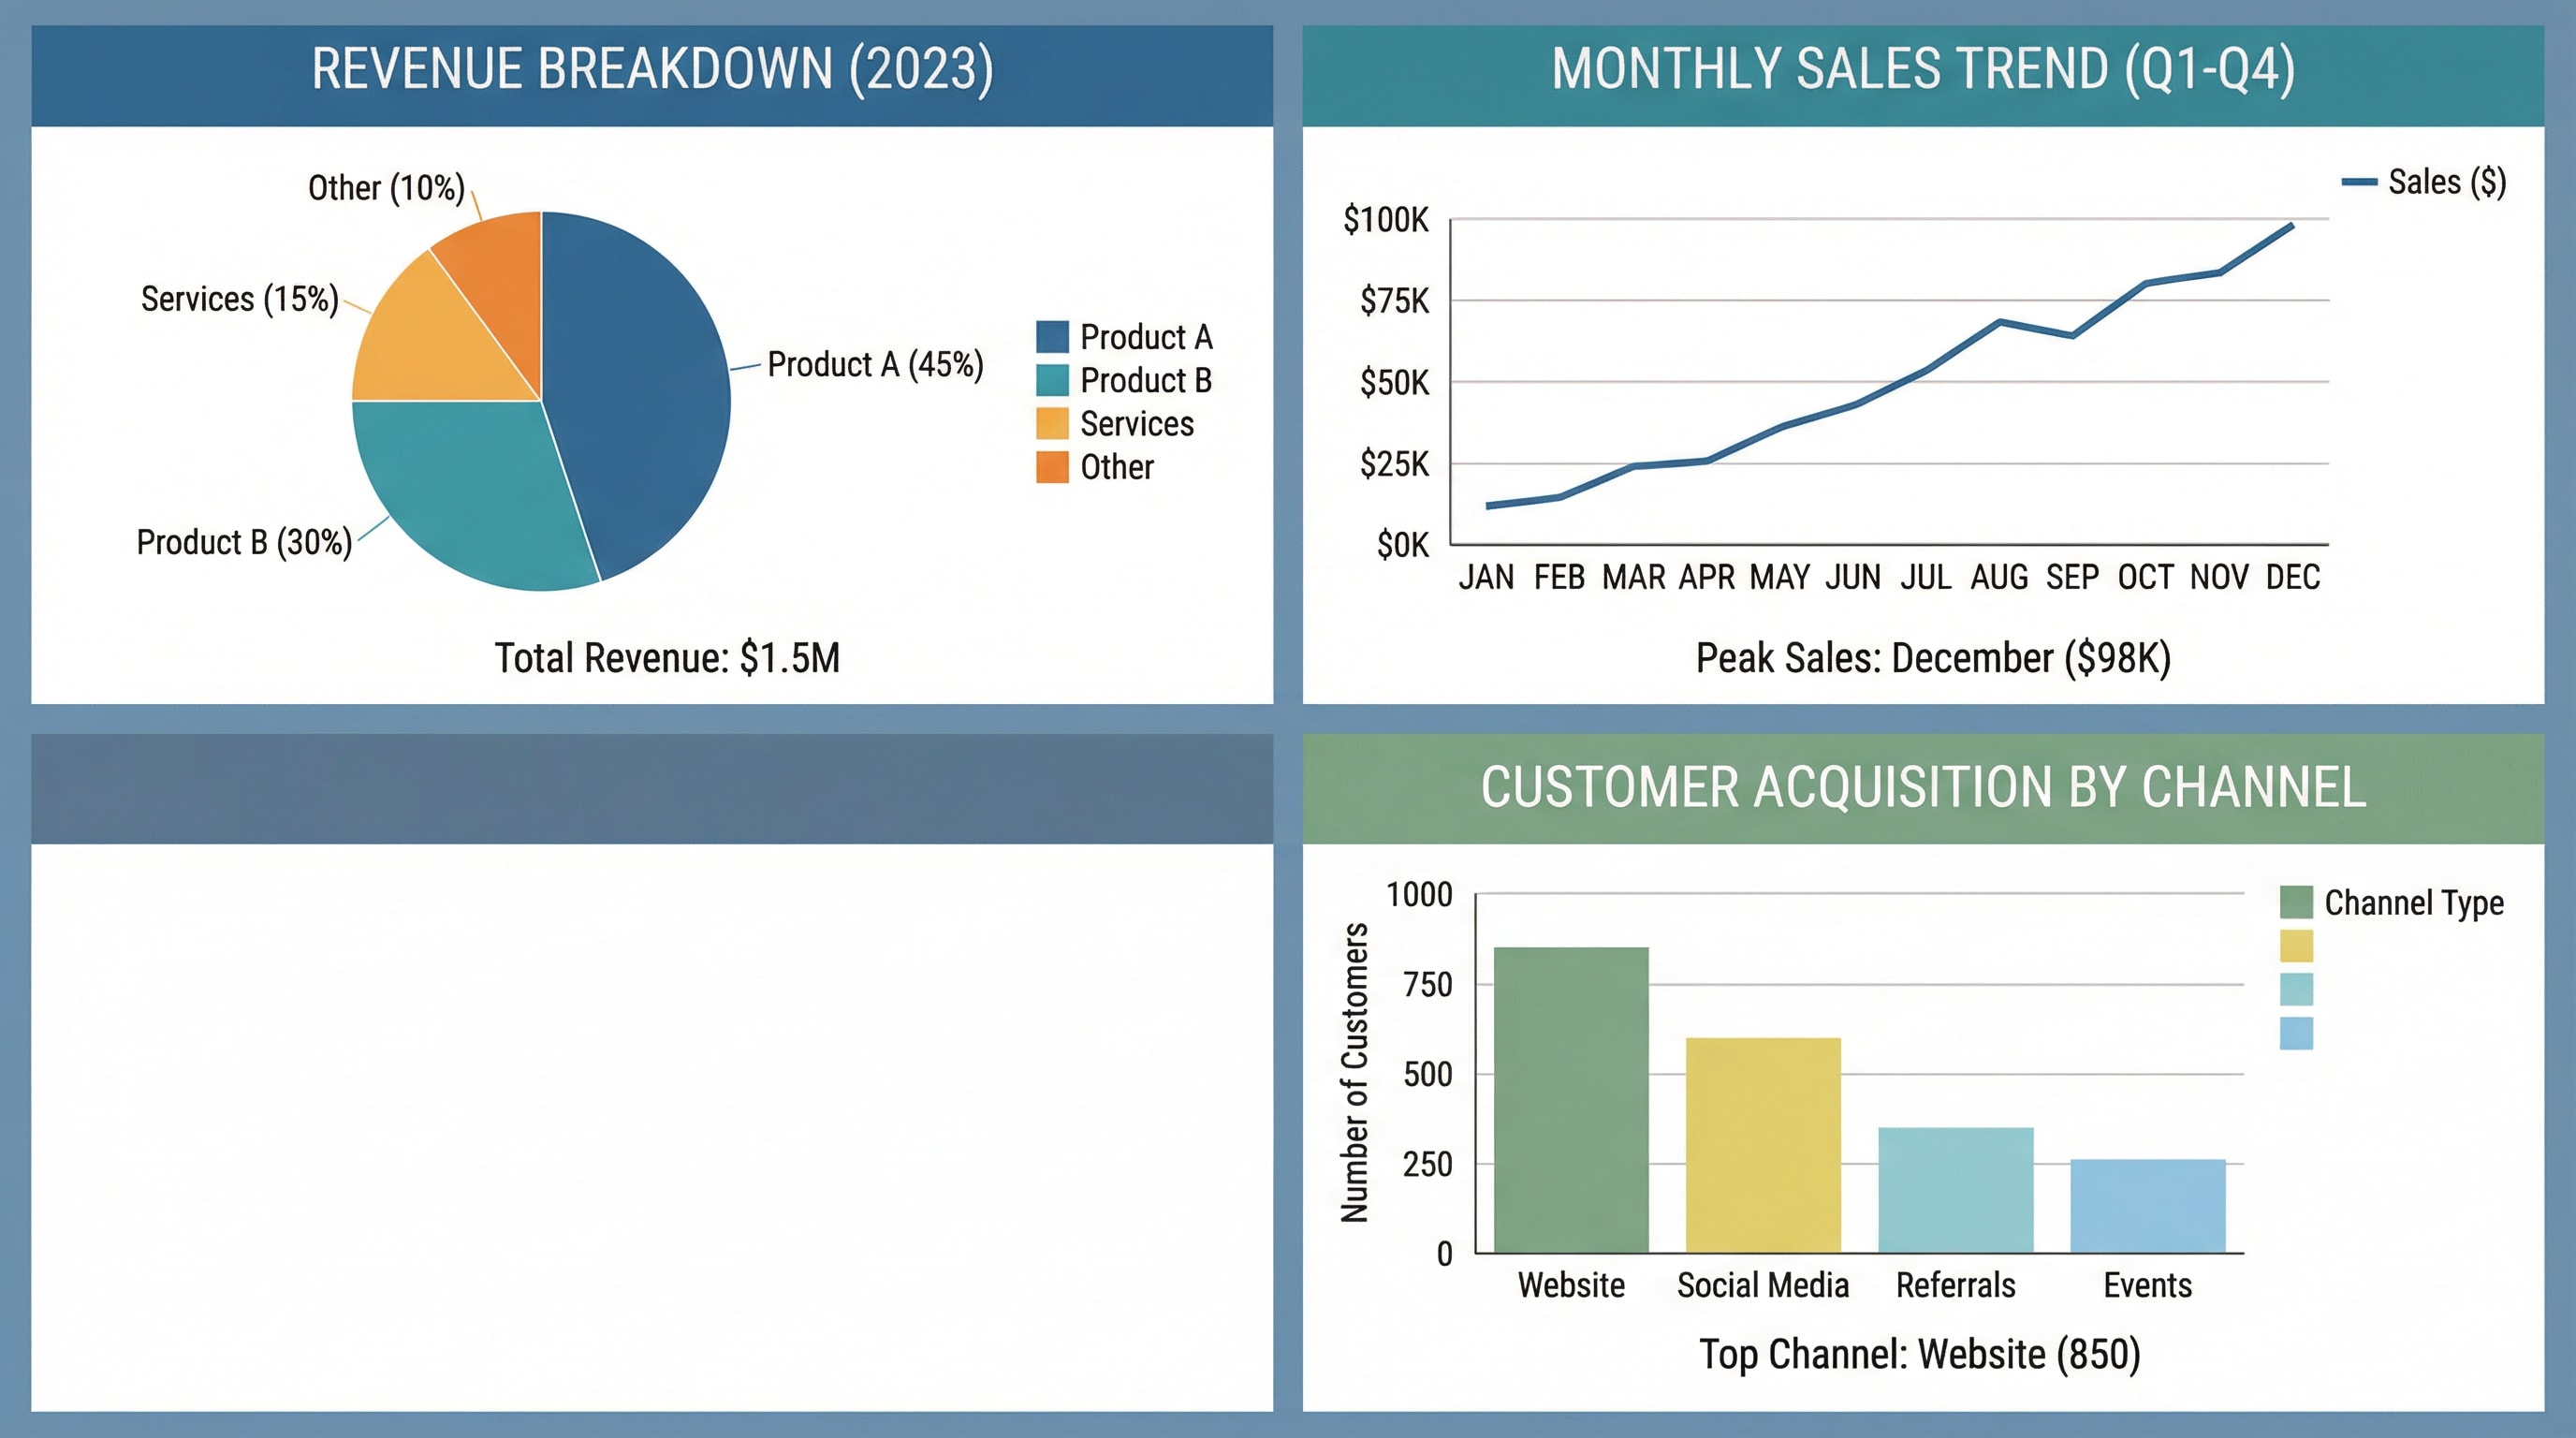Click the yellow Social Media bar
This screenshot has width=2576, height=1438.
pos(1763,1145)
